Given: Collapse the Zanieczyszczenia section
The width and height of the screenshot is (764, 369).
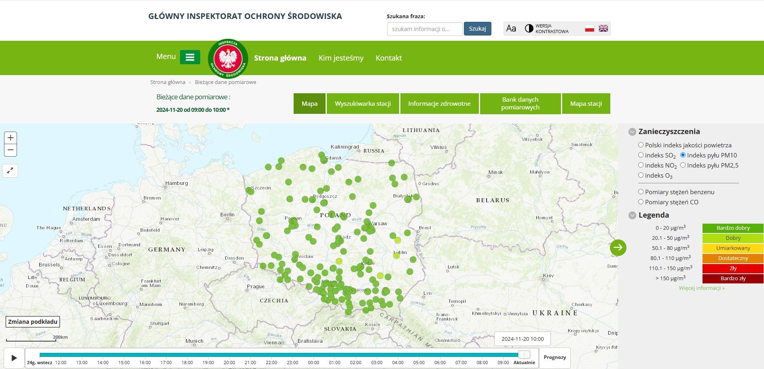Looking at the screenshot, I should click(x=631, y=131).
